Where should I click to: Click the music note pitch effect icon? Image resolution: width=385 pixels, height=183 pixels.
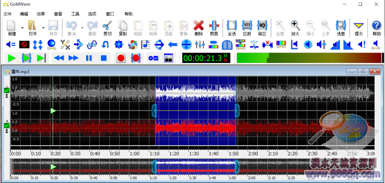point(146,44)
